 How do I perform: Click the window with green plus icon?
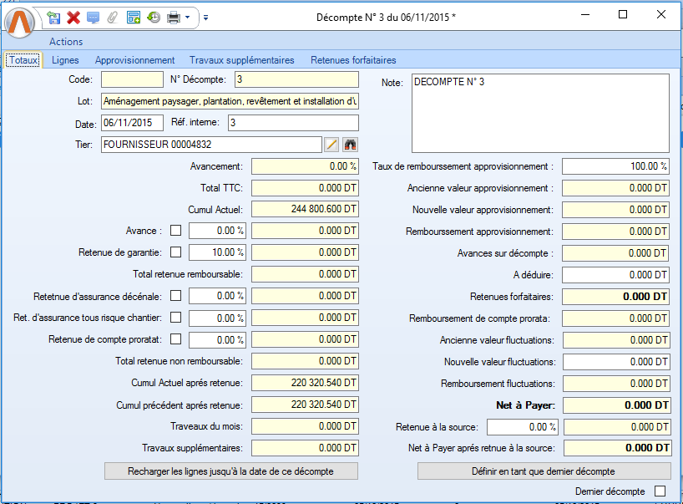[x=134, y=17]
